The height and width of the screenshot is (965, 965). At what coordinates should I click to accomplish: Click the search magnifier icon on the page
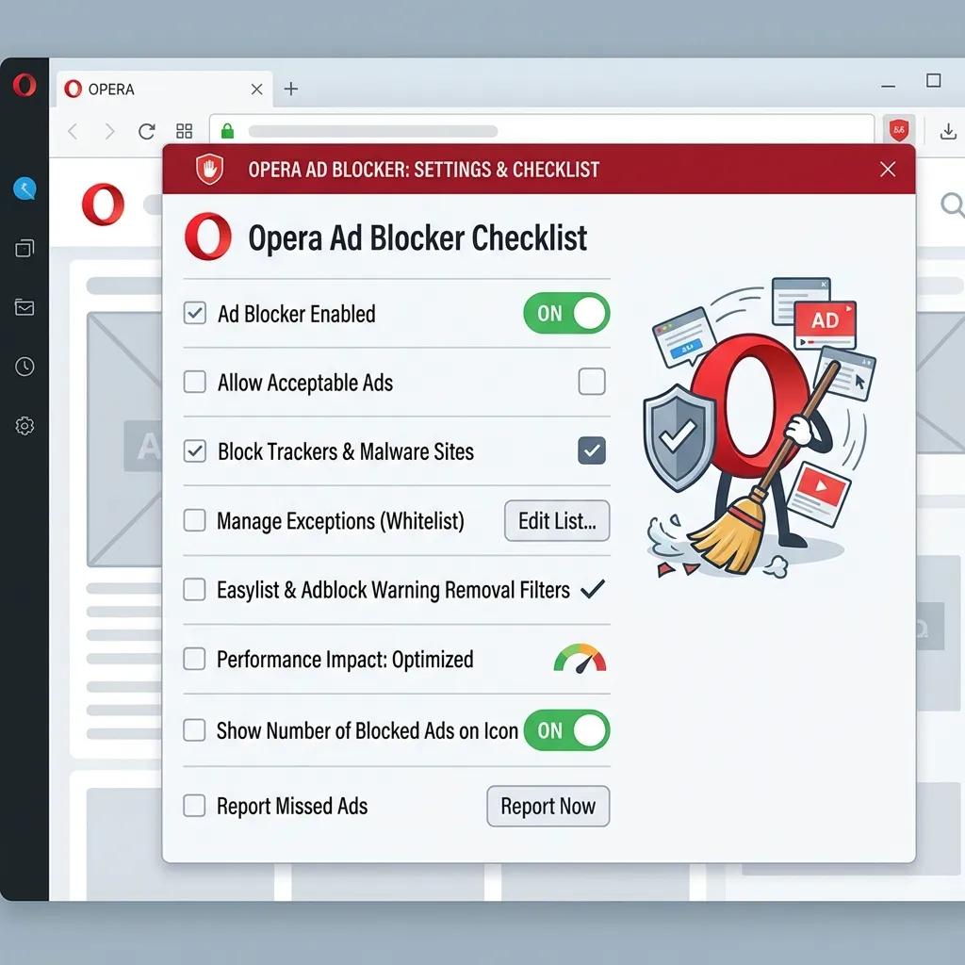coord(953,204)
